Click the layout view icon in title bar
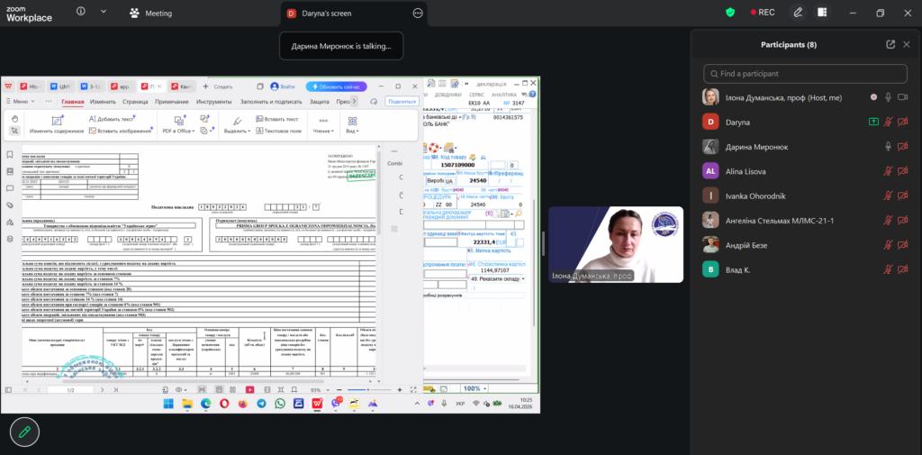The width and height of the screenshot is (922, 455). (x=822, y=13)
